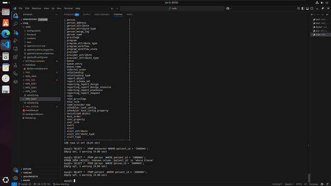
Task: Go forward using navigation arrow
Action: [x=117, y=9]
